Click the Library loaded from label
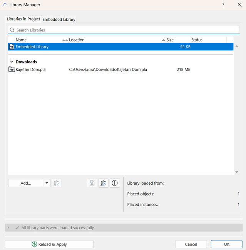This screenshot has height=250, width=246. pyautogui.click(x=146, y=183)
